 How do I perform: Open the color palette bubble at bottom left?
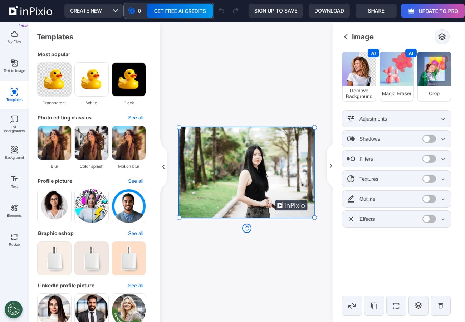14,309
